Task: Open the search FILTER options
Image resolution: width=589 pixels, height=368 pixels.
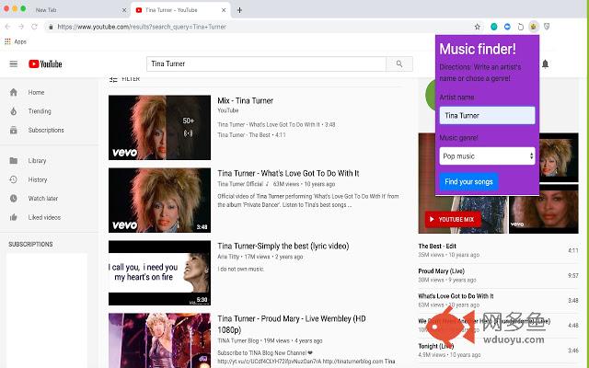Action: click(125, 79)
